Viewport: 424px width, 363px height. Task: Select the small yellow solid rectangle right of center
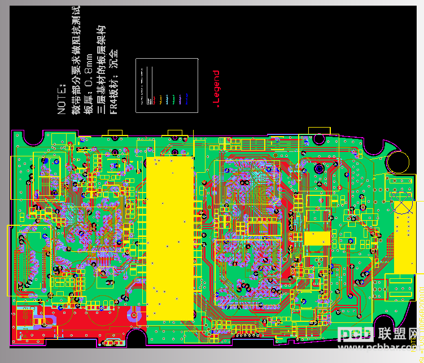317,238
